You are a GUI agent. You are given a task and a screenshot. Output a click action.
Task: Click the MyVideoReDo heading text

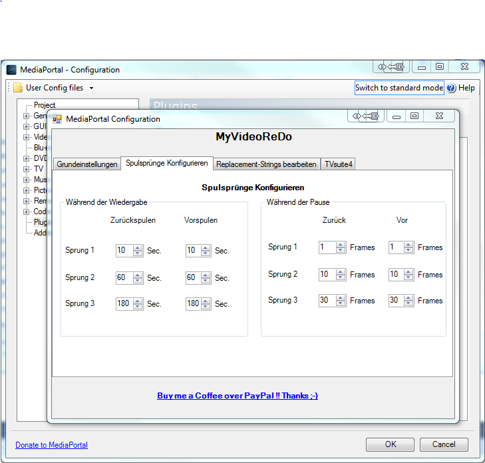253,136
